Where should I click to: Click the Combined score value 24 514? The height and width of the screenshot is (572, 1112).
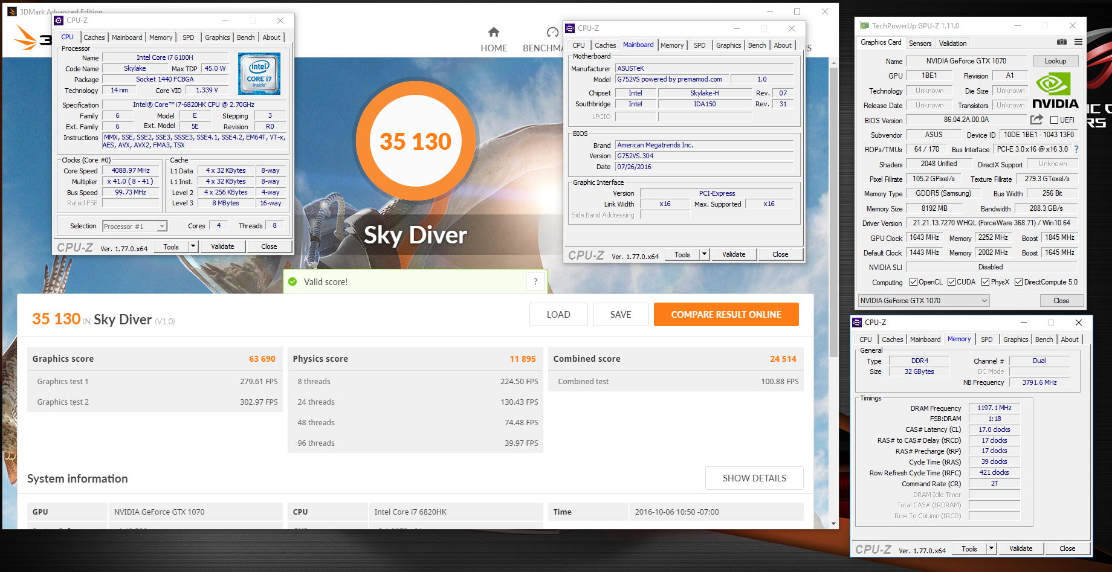coord(783,359)
